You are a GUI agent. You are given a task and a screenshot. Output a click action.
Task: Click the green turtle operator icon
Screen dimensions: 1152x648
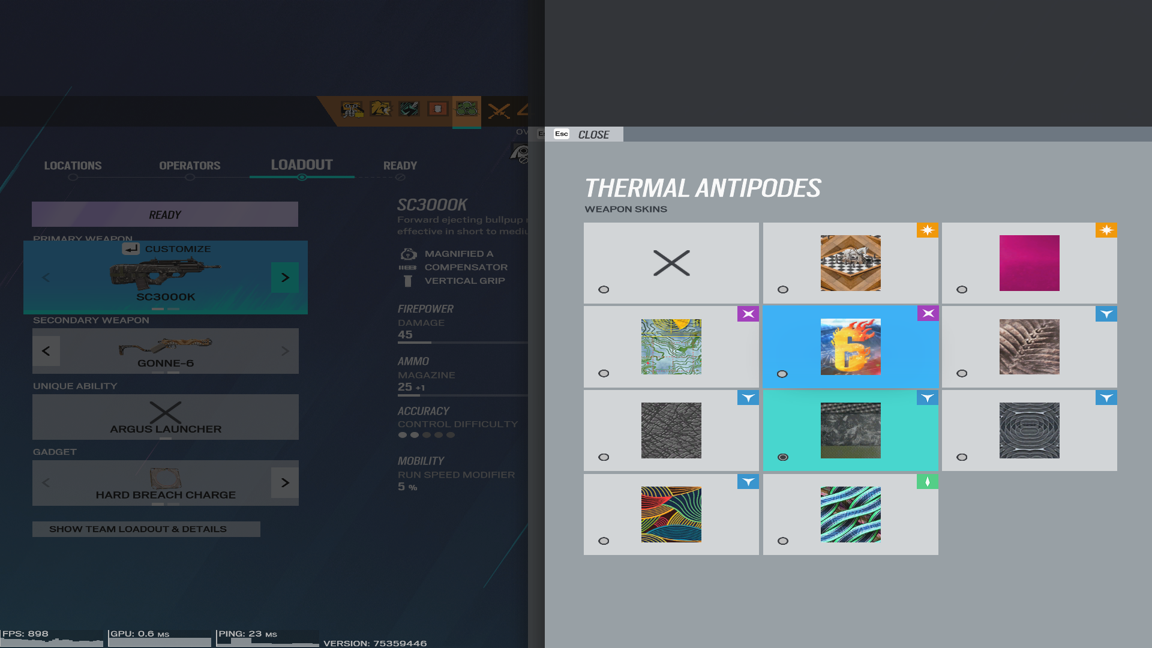(x=467, y=110)
